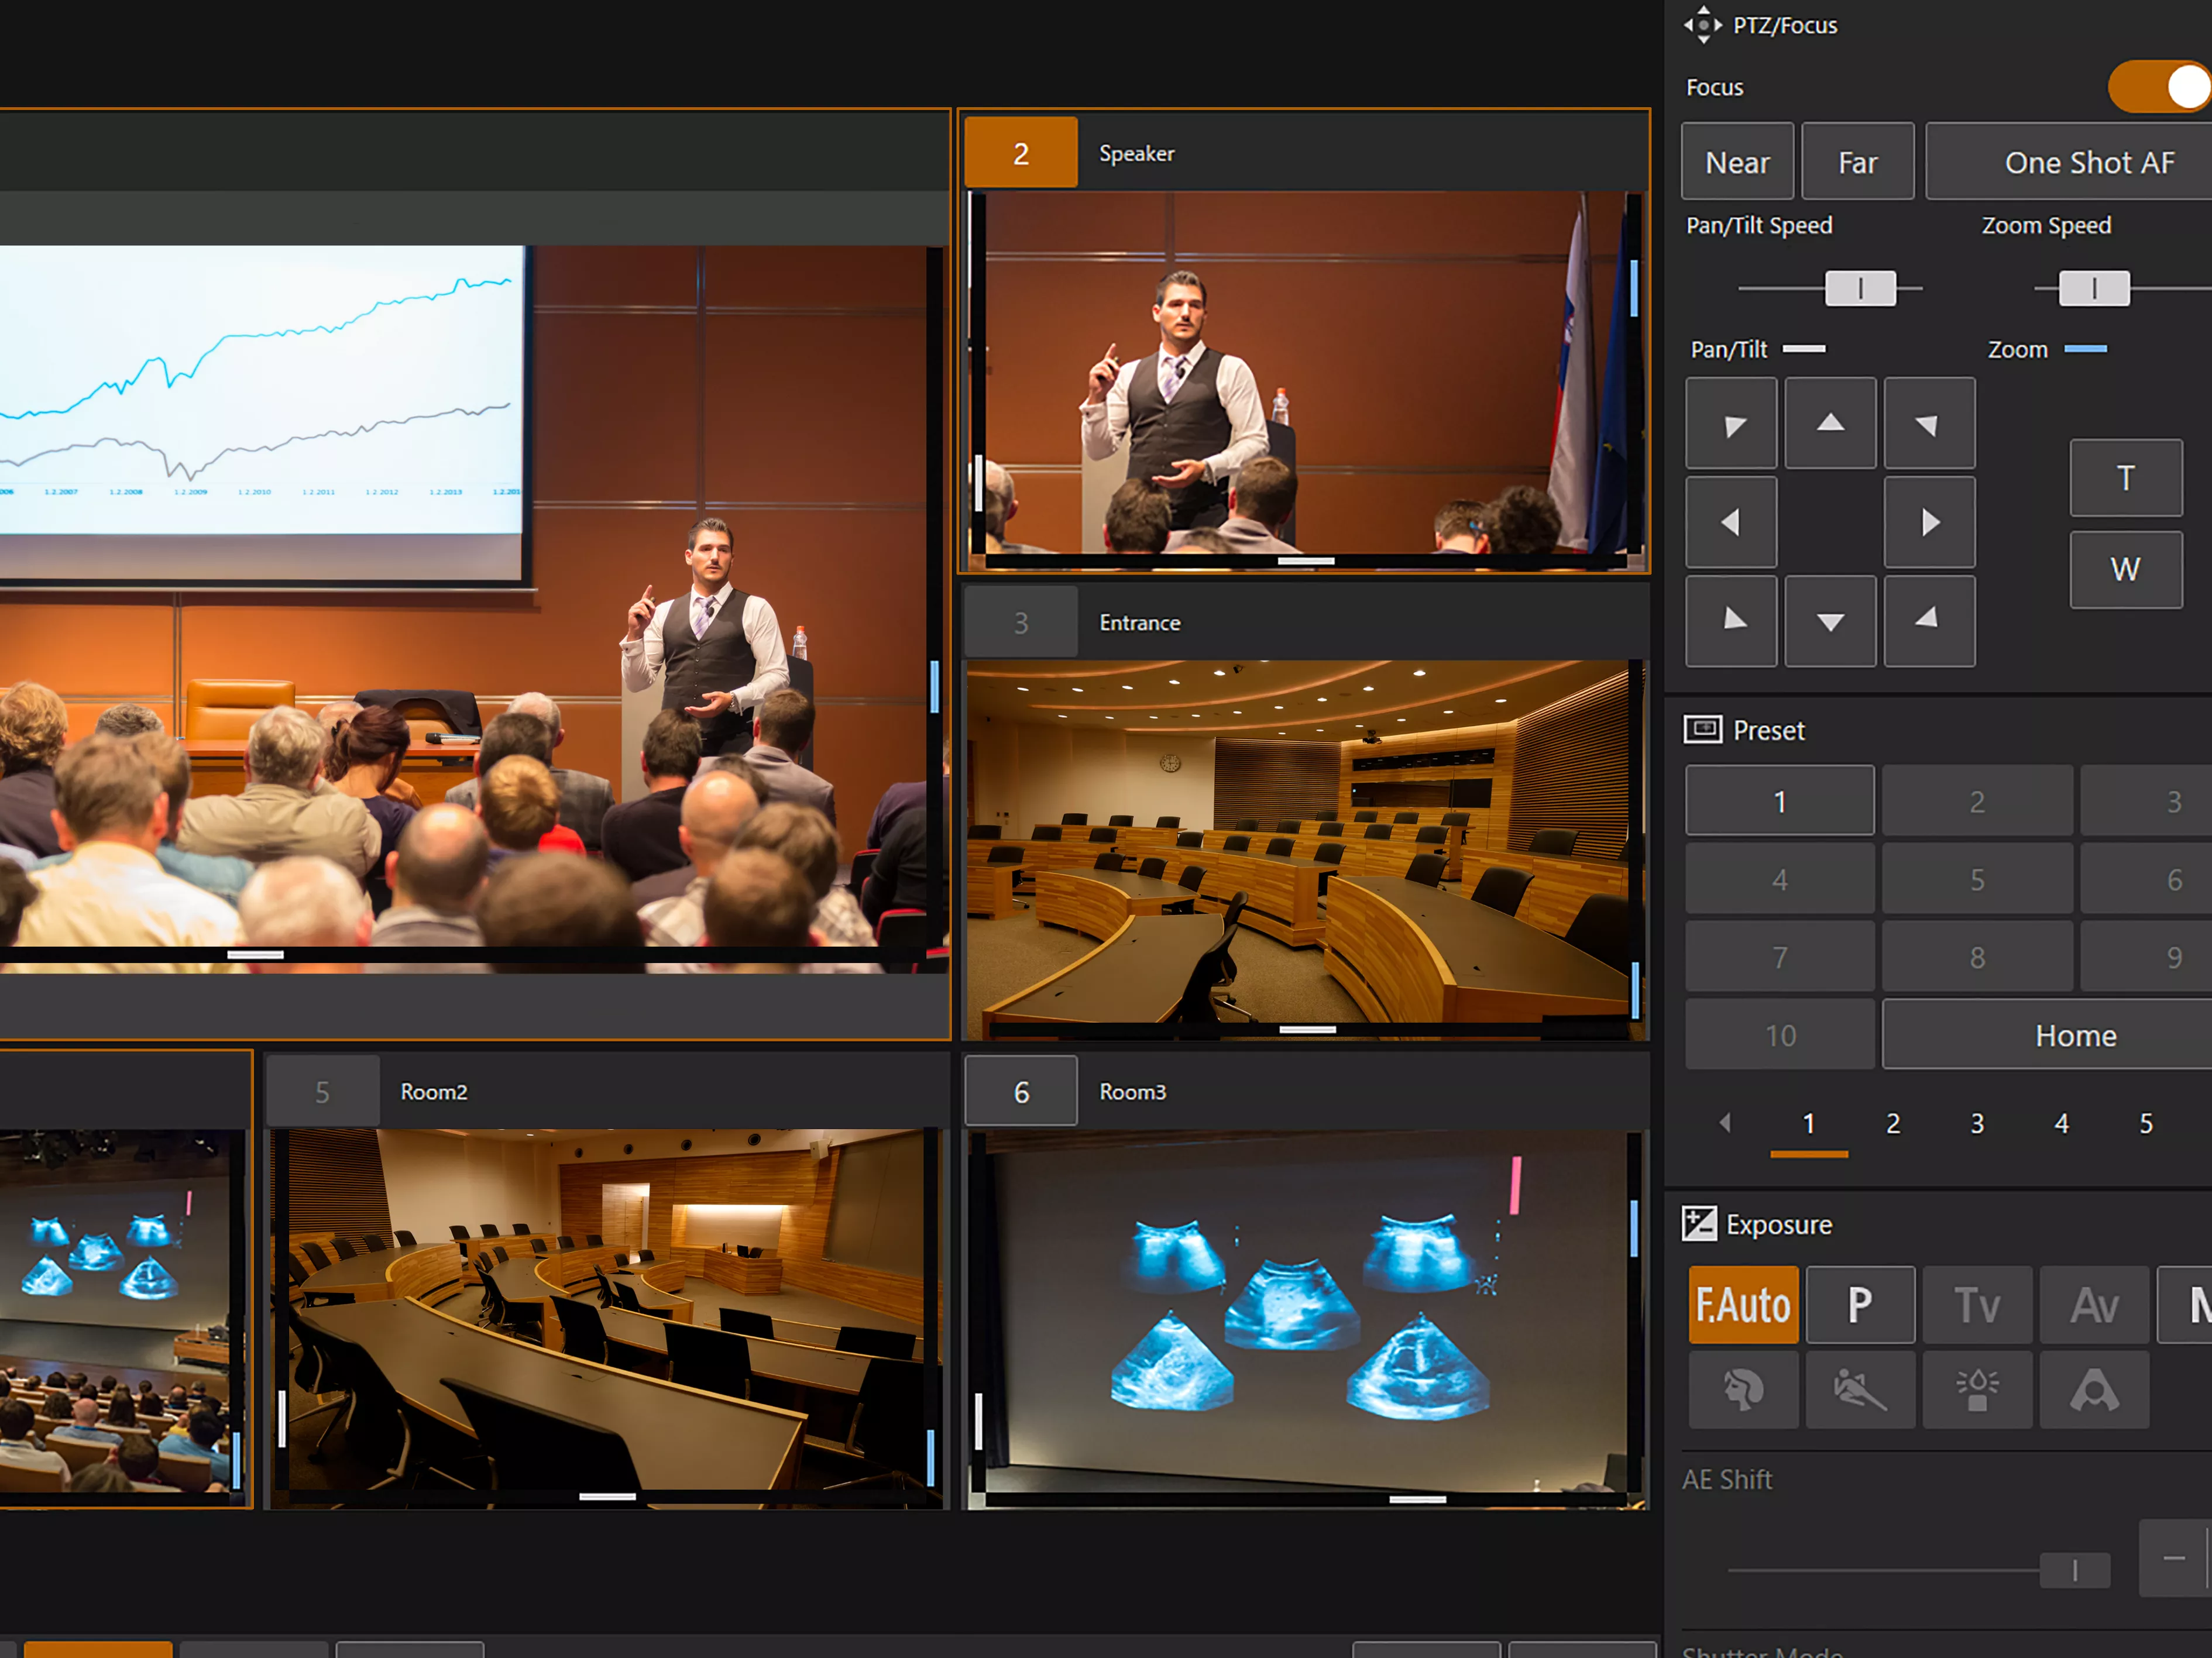Select the Portrait scene mode icon
The width and height of the screenshot is (2212, 1658).
click(x=1742, y=1389)
